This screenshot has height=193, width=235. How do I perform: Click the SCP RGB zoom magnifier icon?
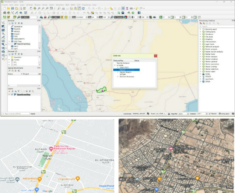tap(19, 17)
